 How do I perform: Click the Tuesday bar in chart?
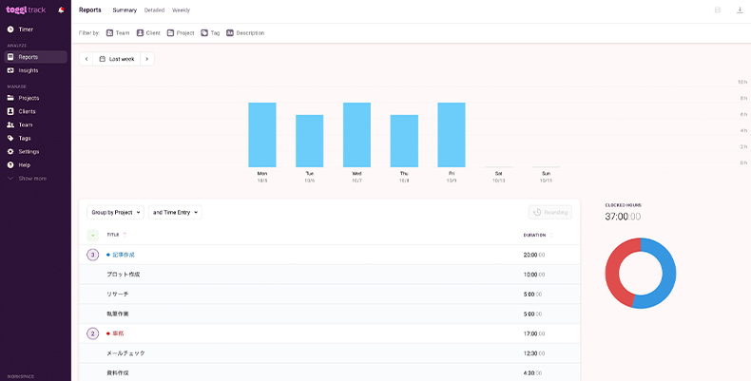(309, 141)
